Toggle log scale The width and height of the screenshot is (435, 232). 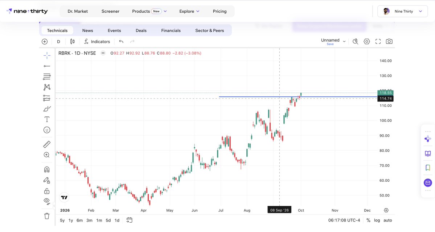coord(377,220)
